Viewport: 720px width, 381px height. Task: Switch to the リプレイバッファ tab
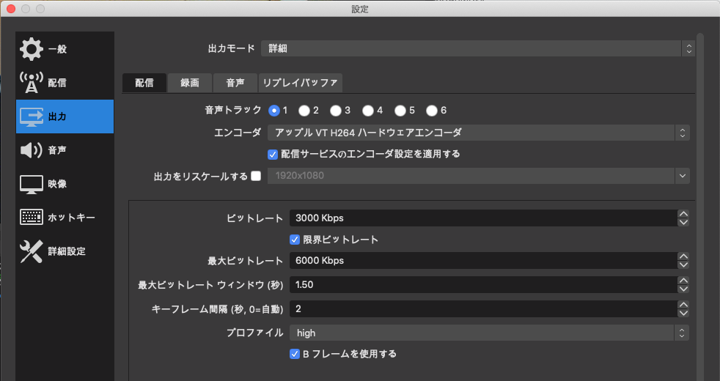tap(301, 83)
